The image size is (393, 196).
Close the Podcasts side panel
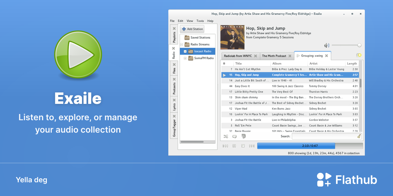click(174, 79)
